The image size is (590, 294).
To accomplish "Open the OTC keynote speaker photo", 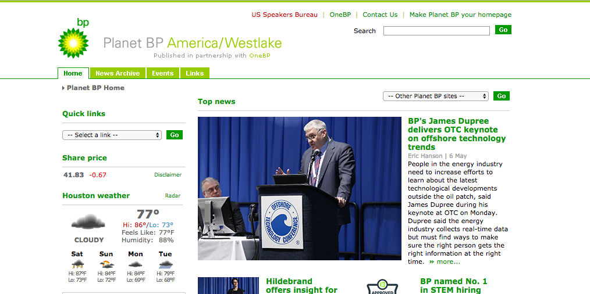I will (x=300, y=188).
